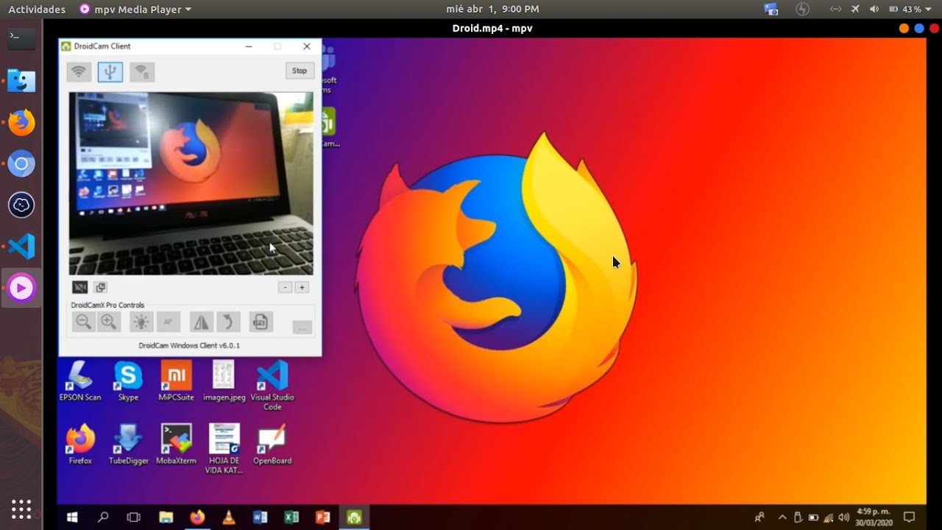Open the TubeDigger desktop shortcut
Screen dimensions: 942x530
click(128, 444)
